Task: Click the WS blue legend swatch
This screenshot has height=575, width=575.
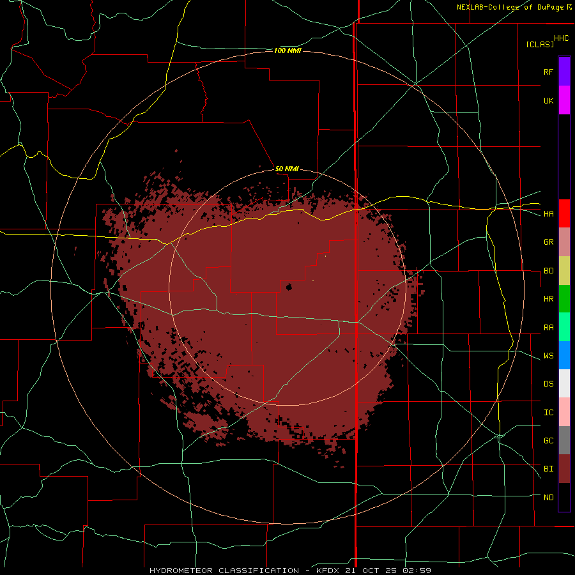Action: click(x=564, y=355)
